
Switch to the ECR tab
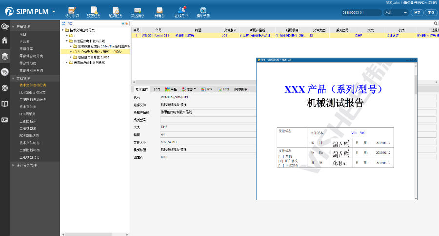[x=206, y=89]
